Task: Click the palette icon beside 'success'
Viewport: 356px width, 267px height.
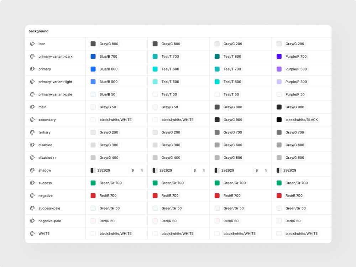Action: tap(32, 183)
